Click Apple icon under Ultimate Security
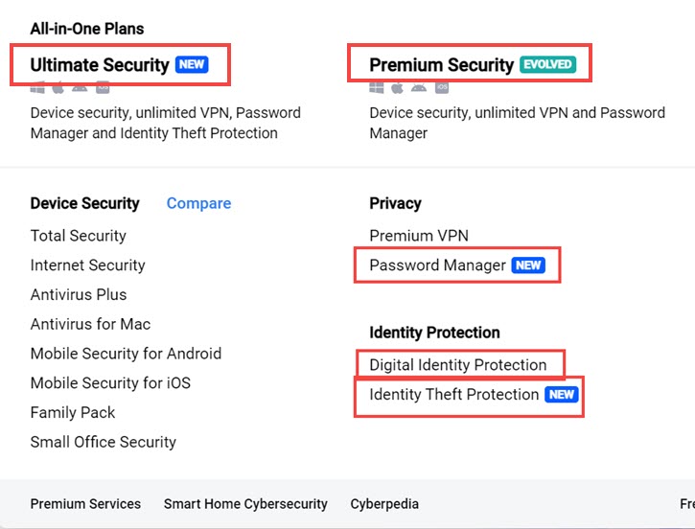695x529 pixels. (x=59, y=88)
